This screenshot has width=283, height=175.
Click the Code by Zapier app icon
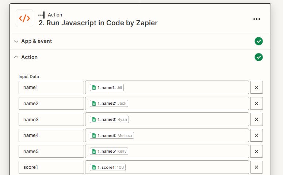[x=24, y=18]
